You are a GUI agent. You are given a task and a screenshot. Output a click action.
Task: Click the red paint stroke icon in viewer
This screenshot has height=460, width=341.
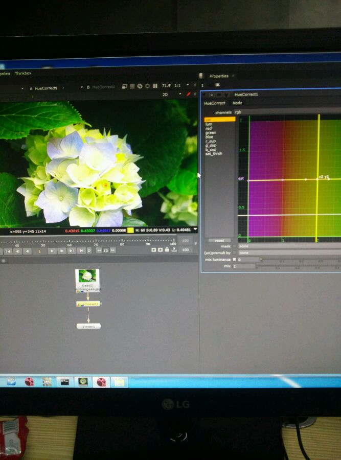pos(189,94)
